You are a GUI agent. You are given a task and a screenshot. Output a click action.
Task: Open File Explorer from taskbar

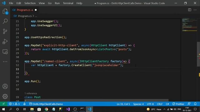pyautogui.click(x=32, y=109)
